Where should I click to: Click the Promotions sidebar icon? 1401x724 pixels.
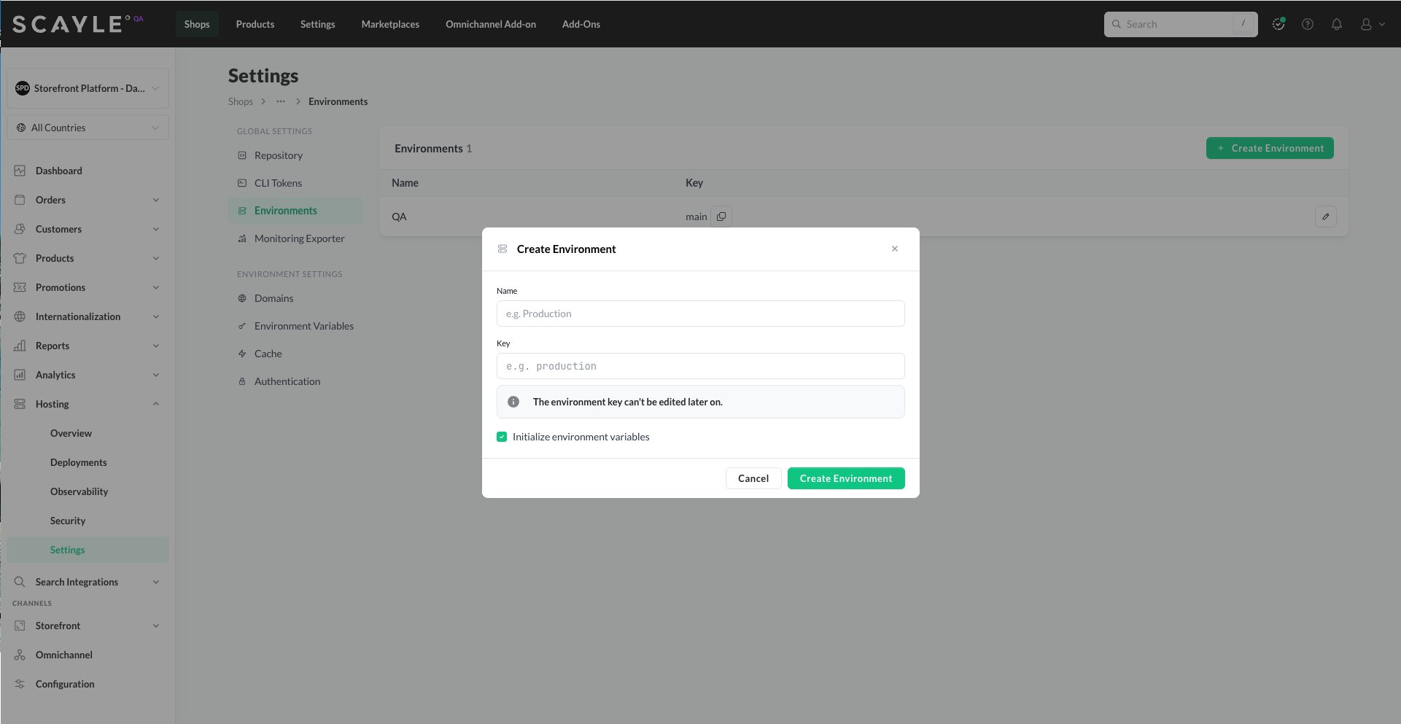point(20,287)
